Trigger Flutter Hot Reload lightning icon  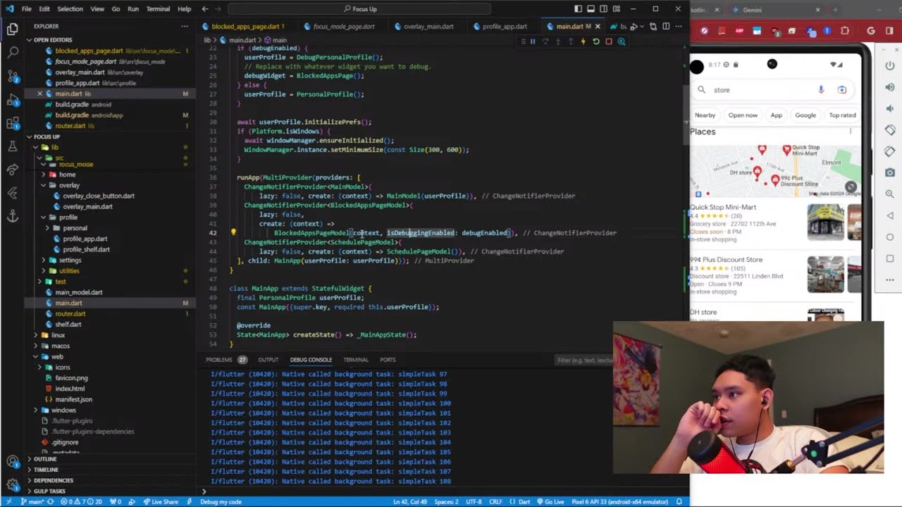(583, 42)
